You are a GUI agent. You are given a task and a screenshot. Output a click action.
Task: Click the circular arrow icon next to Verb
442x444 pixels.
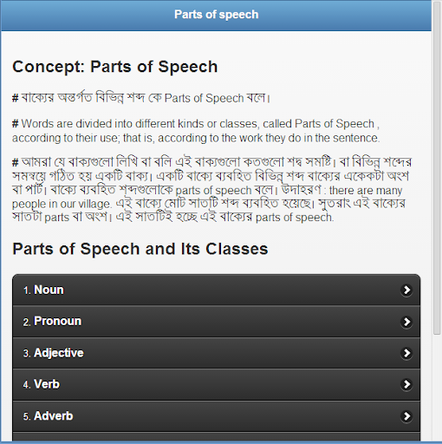[x=406, y=384]
